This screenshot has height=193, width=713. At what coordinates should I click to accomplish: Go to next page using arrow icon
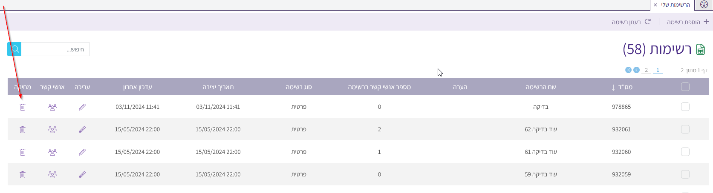click(636, 70)
